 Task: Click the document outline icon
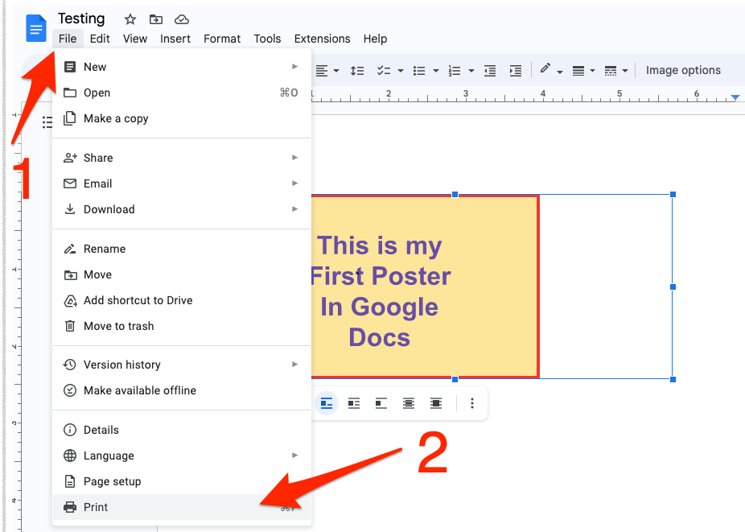47,122
